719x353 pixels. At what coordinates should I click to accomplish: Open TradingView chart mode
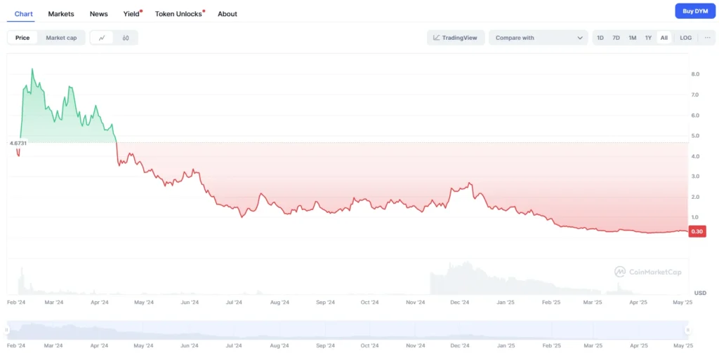pos(455,38)
